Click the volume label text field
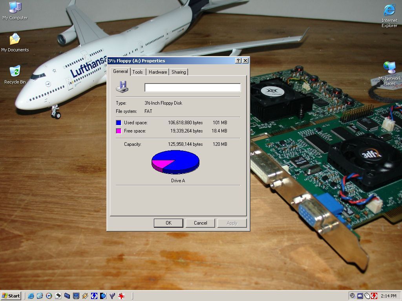Screen dimensions: 402x301 (x=192, y=87)
